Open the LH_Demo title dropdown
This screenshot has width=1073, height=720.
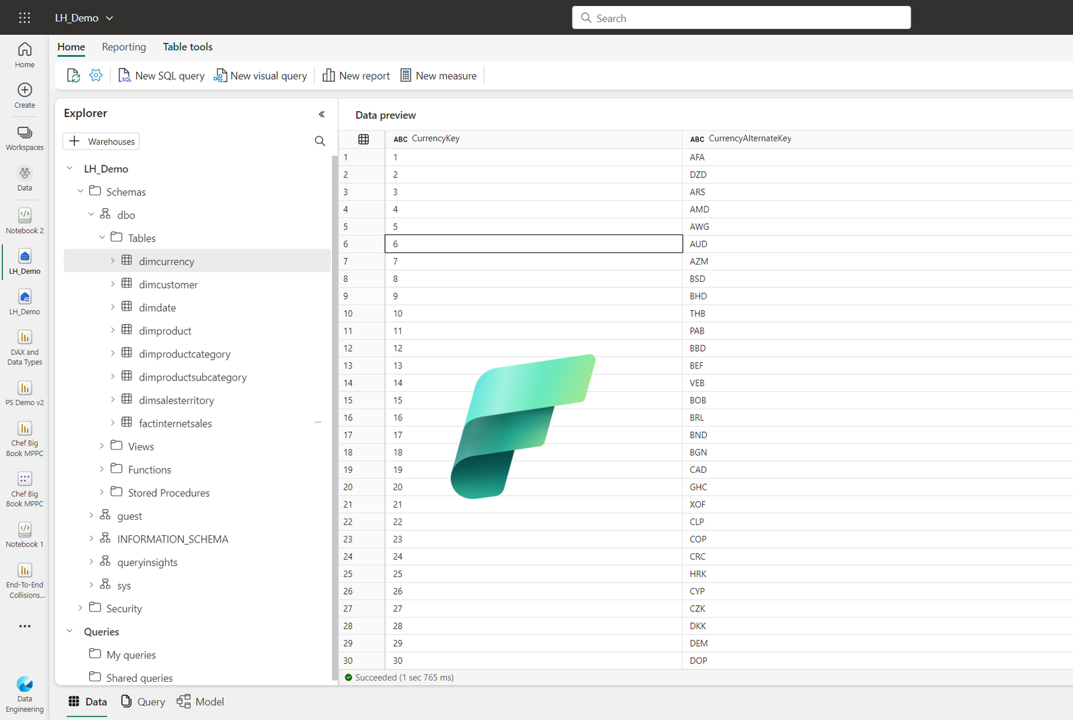(x=109, y=17)
